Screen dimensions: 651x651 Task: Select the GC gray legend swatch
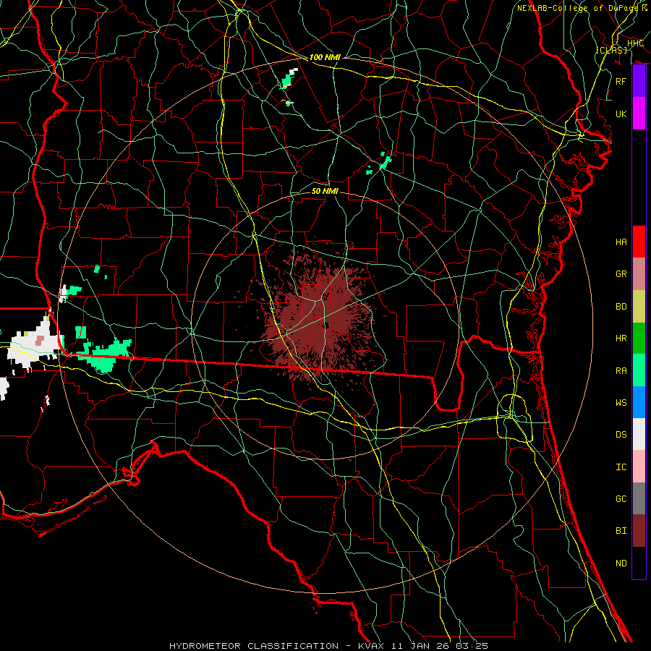tap(639, 498)
